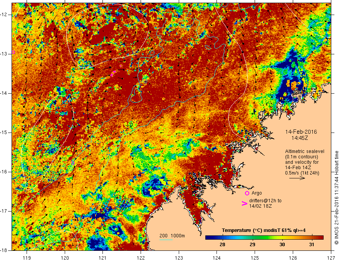Click the '200' depth contour label
This screenshot has width=339, height=262.
point(163,236)
